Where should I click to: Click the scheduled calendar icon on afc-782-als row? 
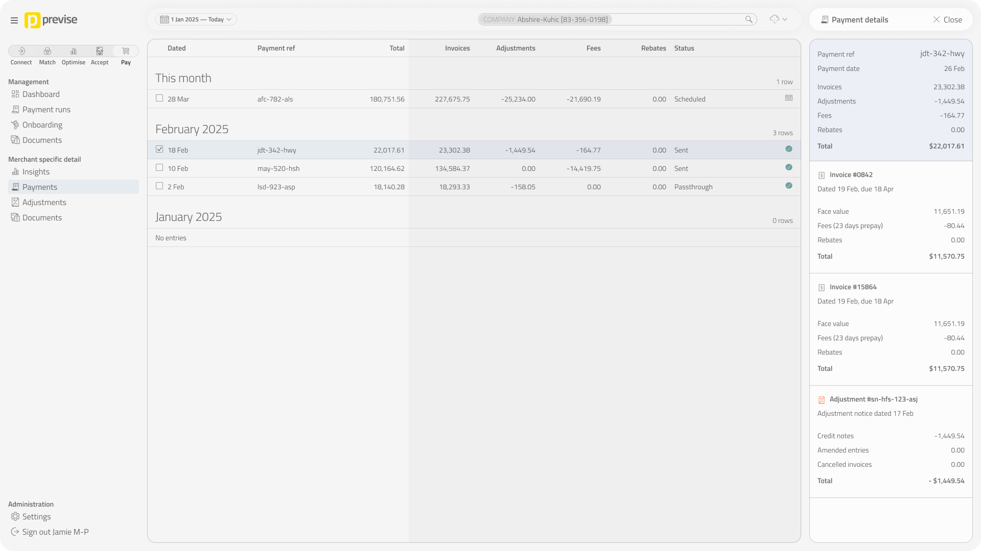tap(789, 98)
